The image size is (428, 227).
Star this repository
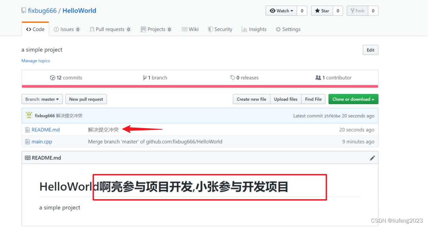322,11
